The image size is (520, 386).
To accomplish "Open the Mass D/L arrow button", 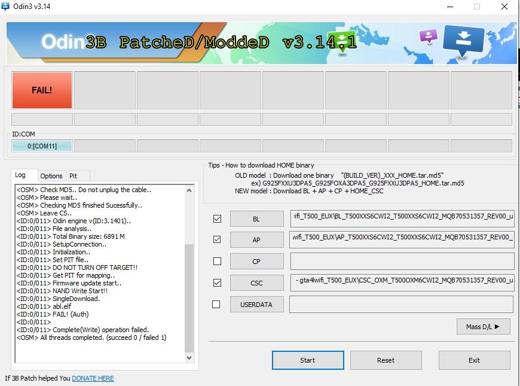I will coord(483,327).
